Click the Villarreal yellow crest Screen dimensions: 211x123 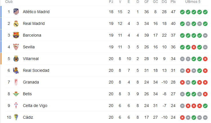[x=16, y=59]
